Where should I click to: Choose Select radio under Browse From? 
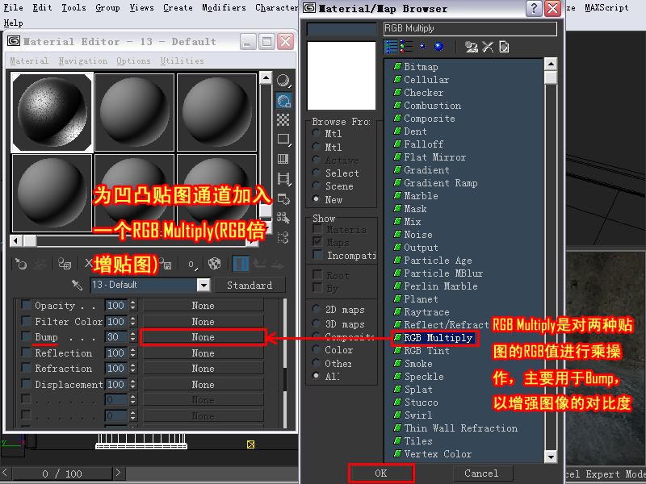coord(316,173)
